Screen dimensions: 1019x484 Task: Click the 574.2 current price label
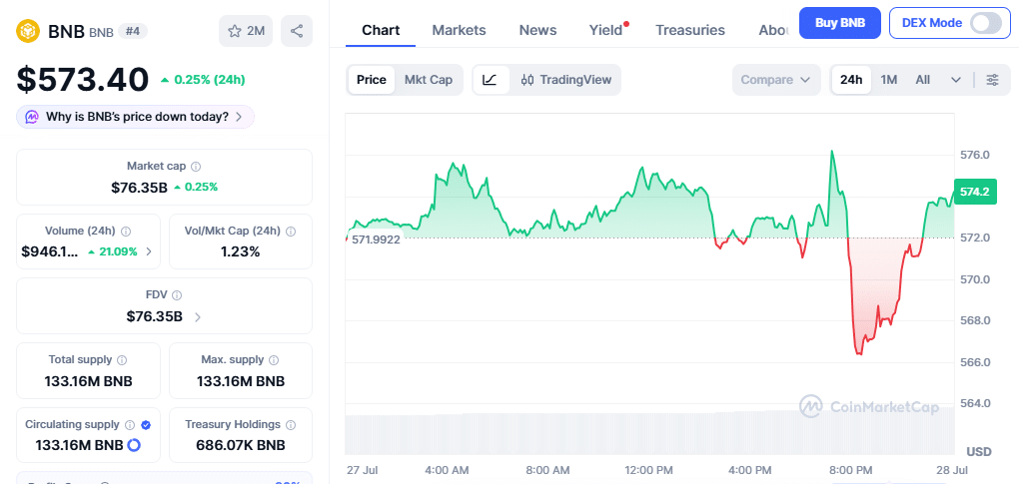pyautogui.click(x=975, y=192)
